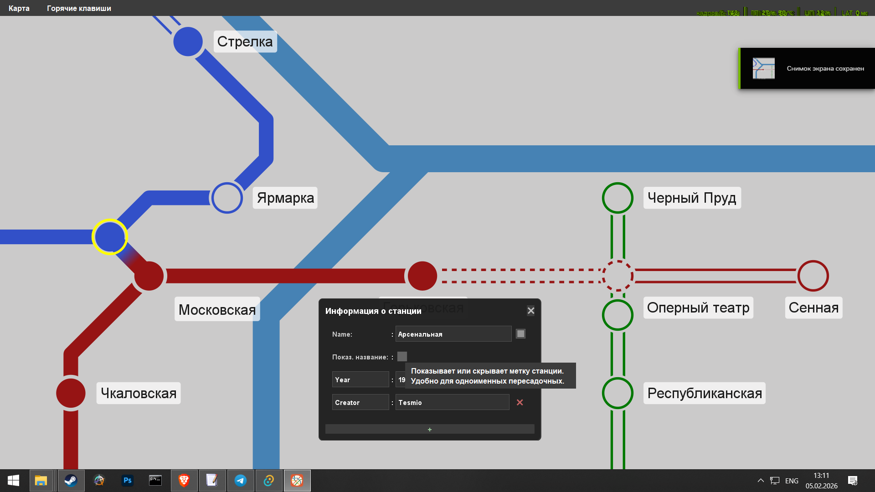Select the Чкаловская red station circle
Viewport: 875px width, 492px height.
point(71,393)
